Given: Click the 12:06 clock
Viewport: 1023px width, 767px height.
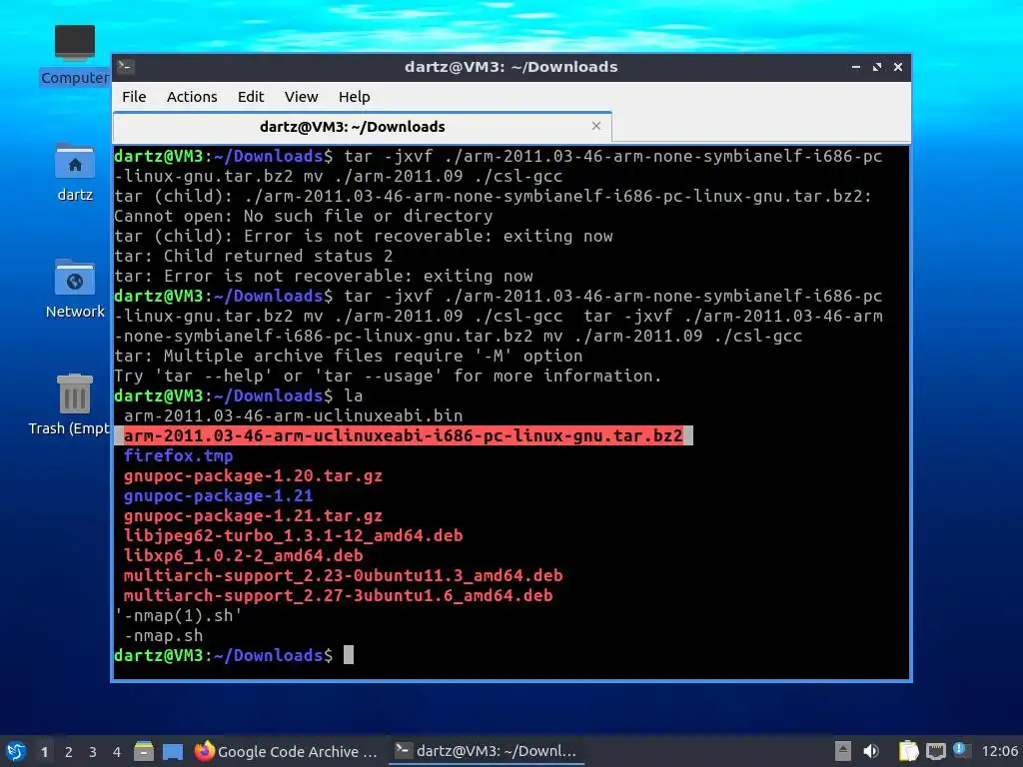Looking at the screenshot, I should (x=999, y=751).
